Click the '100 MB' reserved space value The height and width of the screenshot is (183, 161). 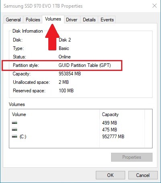pos(66,91)
